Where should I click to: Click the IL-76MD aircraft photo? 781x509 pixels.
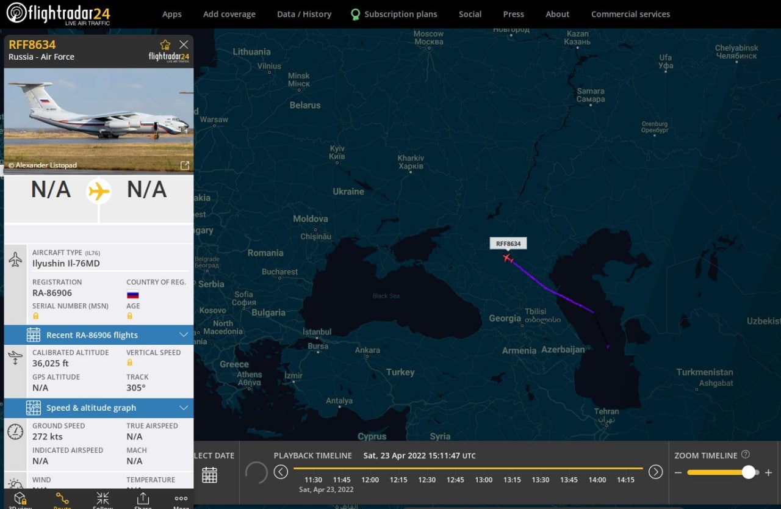(99, 120)
